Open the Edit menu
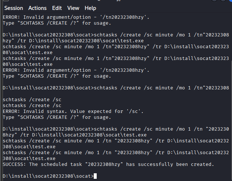232x181 pixels. [57, 8]
